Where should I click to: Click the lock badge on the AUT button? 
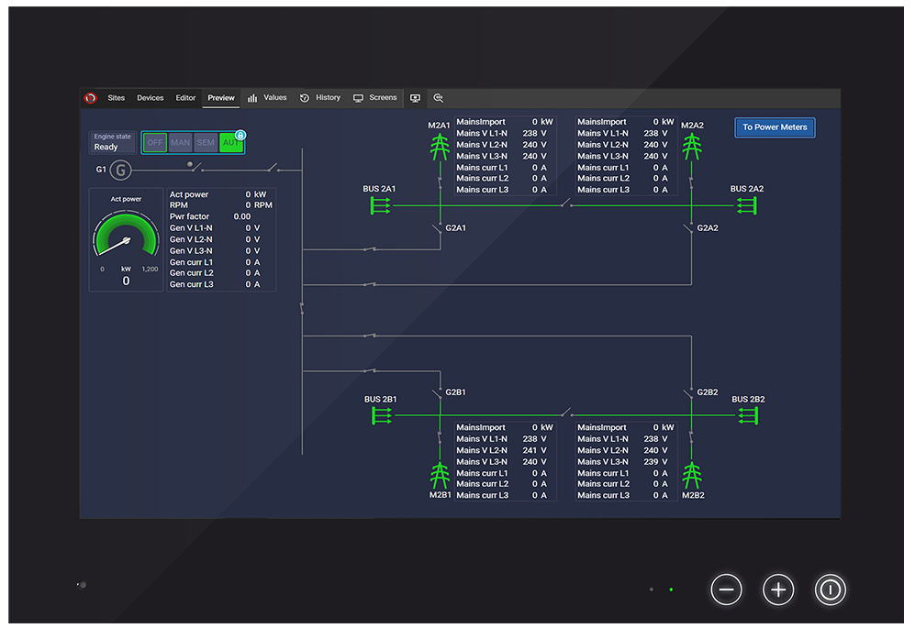point(239,133)
